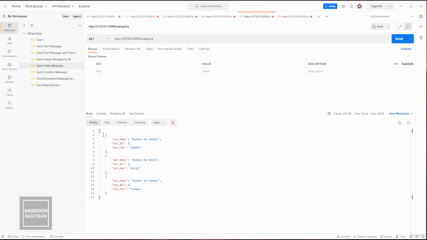427x240 pixels.
Task: Open the Cookies link under Send
Action: tap(406, 49)
